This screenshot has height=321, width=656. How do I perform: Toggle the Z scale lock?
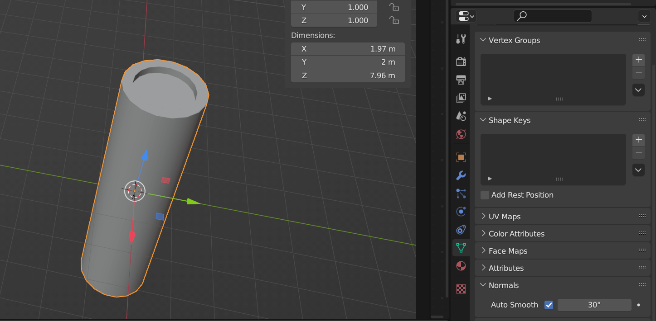pyautogui.click(x=394, y=20)
